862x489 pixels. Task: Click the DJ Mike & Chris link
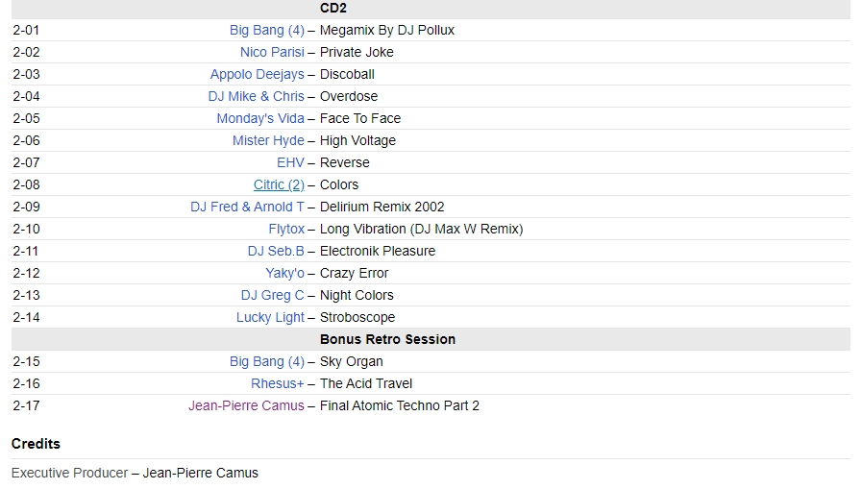[257, 96]
